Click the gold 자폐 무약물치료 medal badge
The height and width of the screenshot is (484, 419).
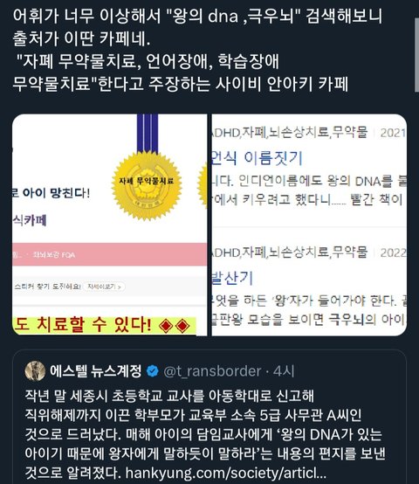147,184
